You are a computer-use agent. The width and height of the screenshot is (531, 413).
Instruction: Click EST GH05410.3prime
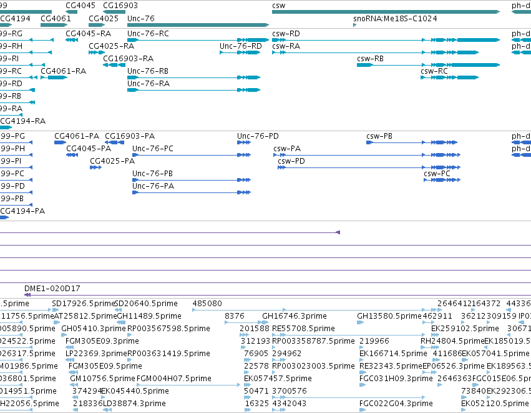[64, 335]
